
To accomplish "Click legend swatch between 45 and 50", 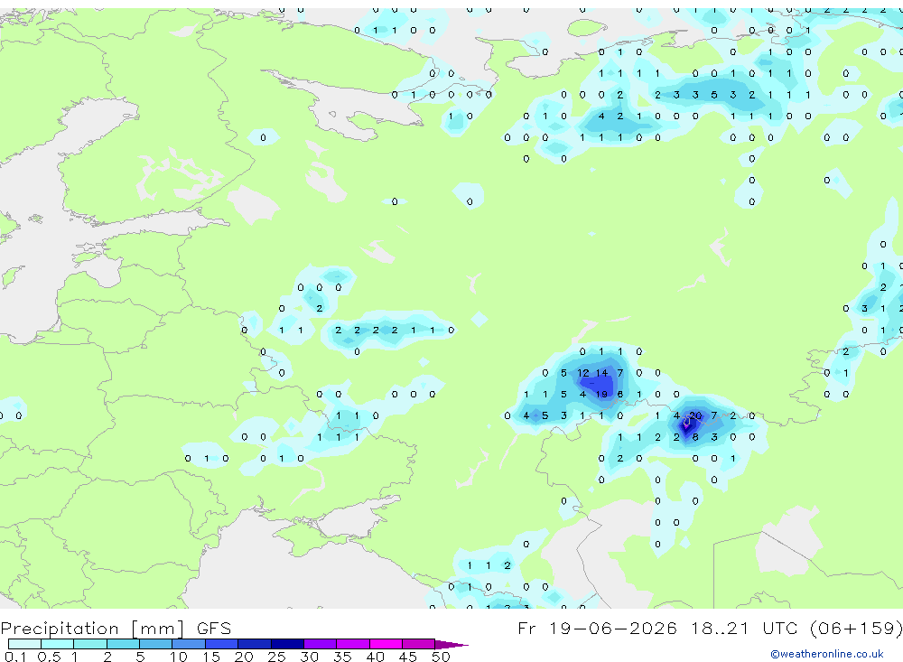I will 419,644.
